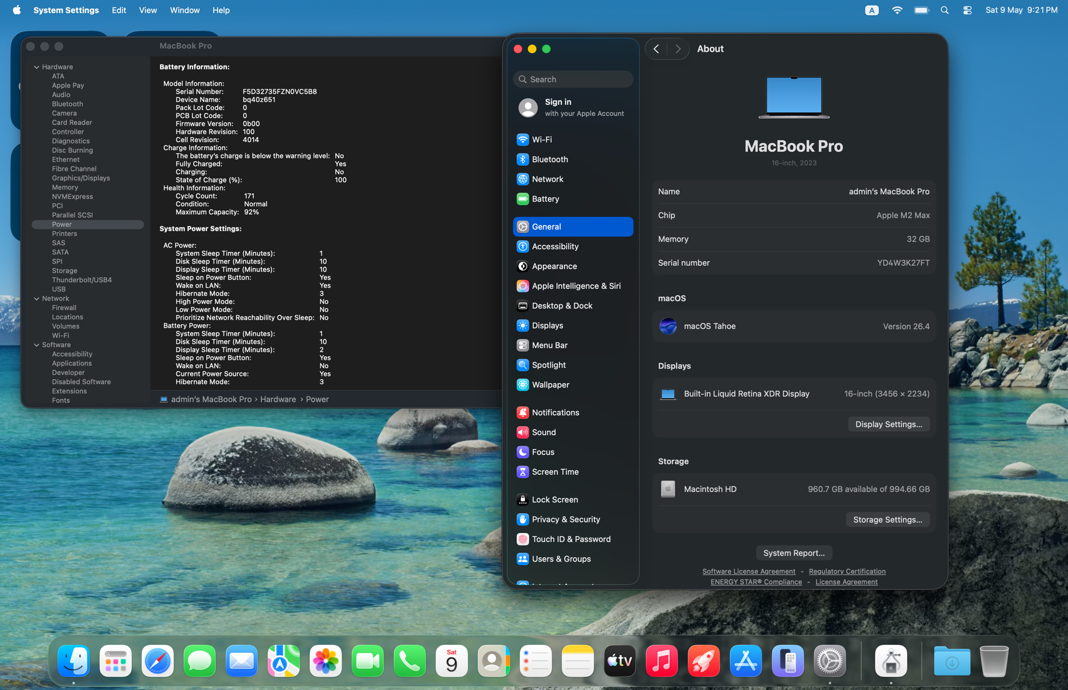This screenshot has width=1068, height=690.
Task: Open Photos app in the Dock
Action: pyautogui.click(x=325, y=661)
